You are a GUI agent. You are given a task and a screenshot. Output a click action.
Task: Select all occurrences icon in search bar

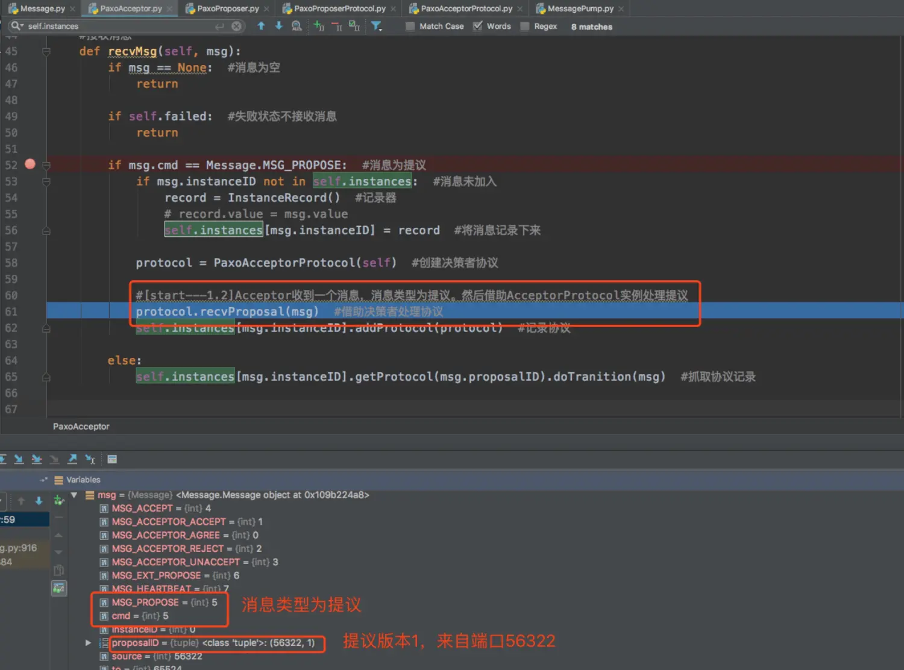[x=354, y=26]
